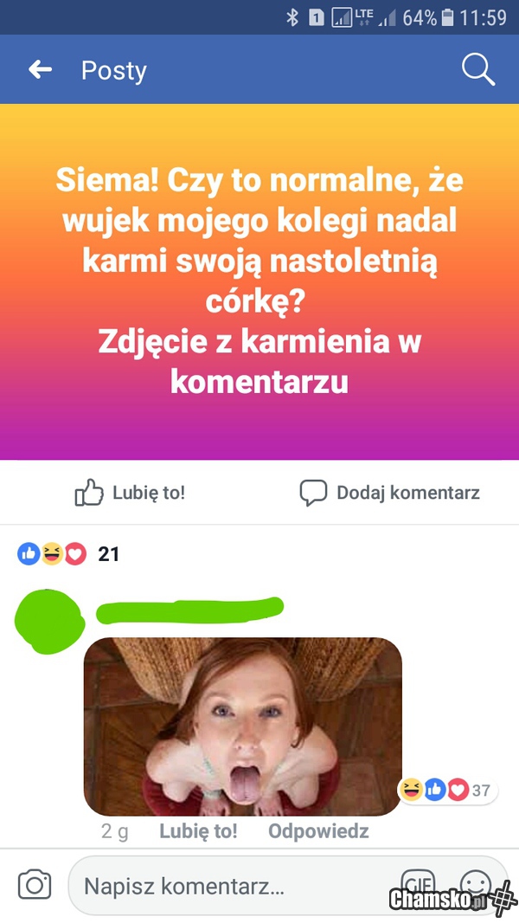The image size is (519, 923).
Task: Open the GIF picker in the comment bar
Action: pyautogui.click(x=418, y=885)
